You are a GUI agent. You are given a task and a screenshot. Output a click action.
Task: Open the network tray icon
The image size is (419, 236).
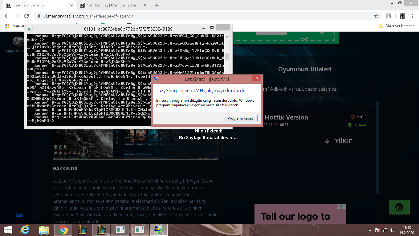tap(385, 230)
